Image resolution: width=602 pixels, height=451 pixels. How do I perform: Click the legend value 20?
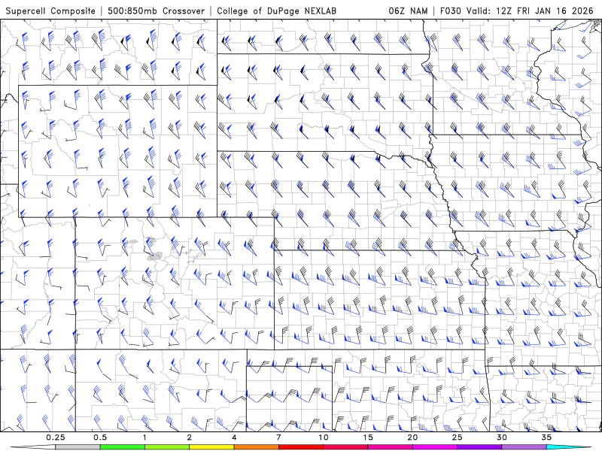tap(412, 437)
